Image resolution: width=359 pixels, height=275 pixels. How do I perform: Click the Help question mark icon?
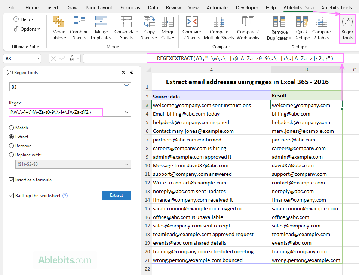click(x=16, y=19)
